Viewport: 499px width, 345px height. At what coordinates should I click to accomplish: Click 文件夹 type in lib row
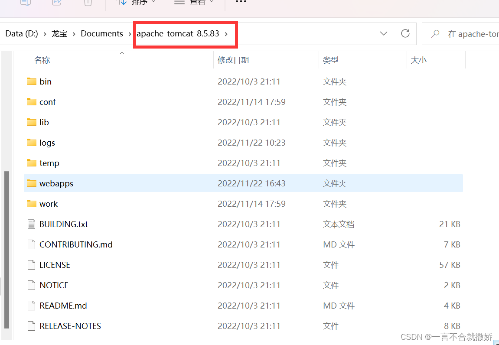tap(334, 122)
